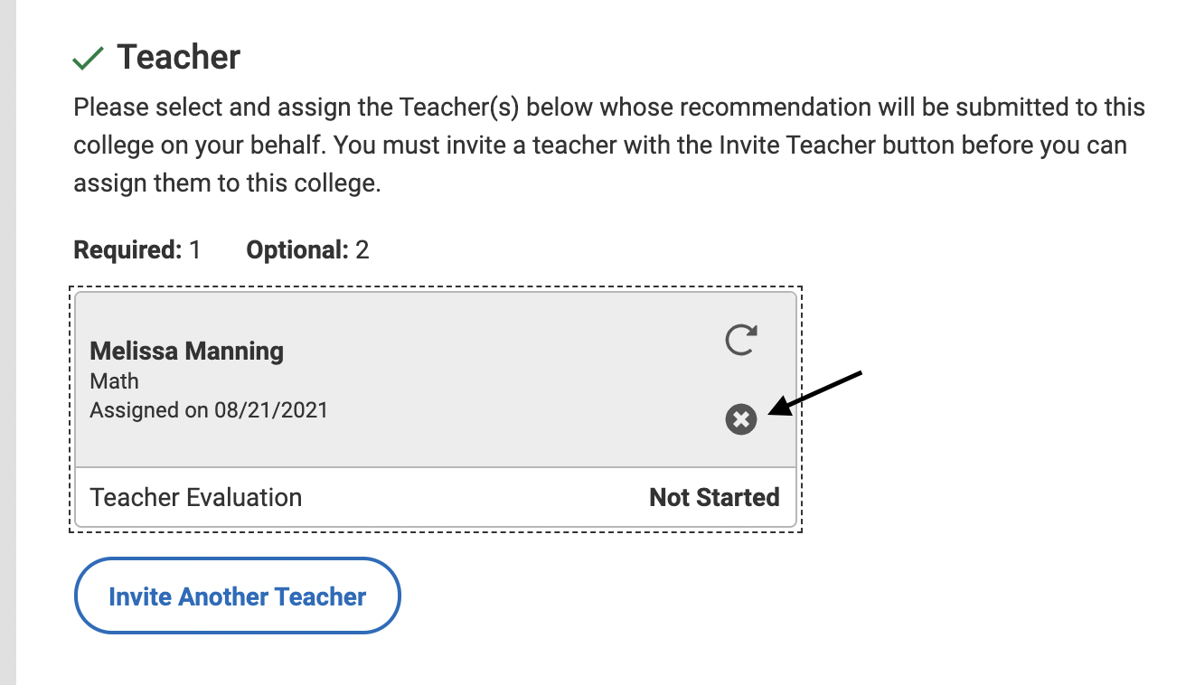Click the Math subject label

tap(114, 380)
